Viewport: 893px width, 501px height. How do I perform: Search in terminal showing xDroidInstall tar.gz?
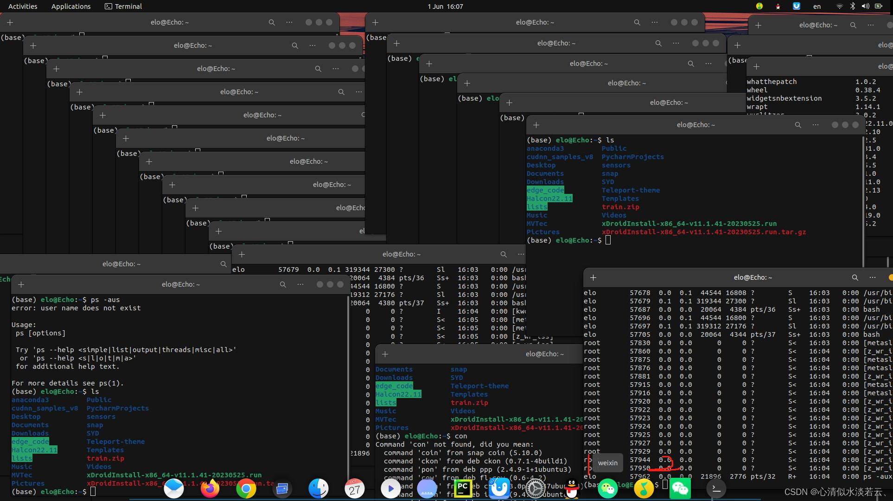click(798, 125)
